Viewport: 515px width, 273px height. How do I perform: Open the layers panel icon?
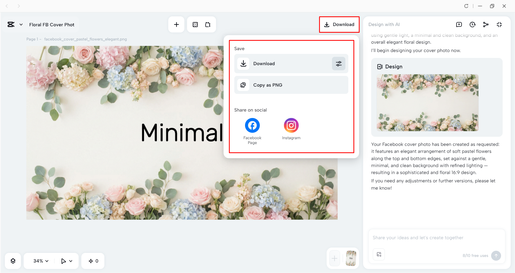point(13,261)
